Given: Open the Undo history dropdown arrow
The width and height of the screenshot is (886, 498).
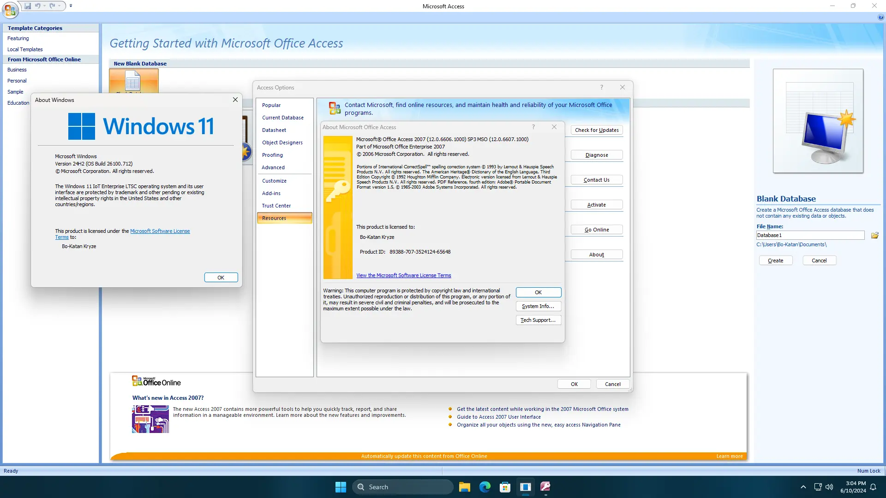Looking at the screenshot, I should 45,6.
